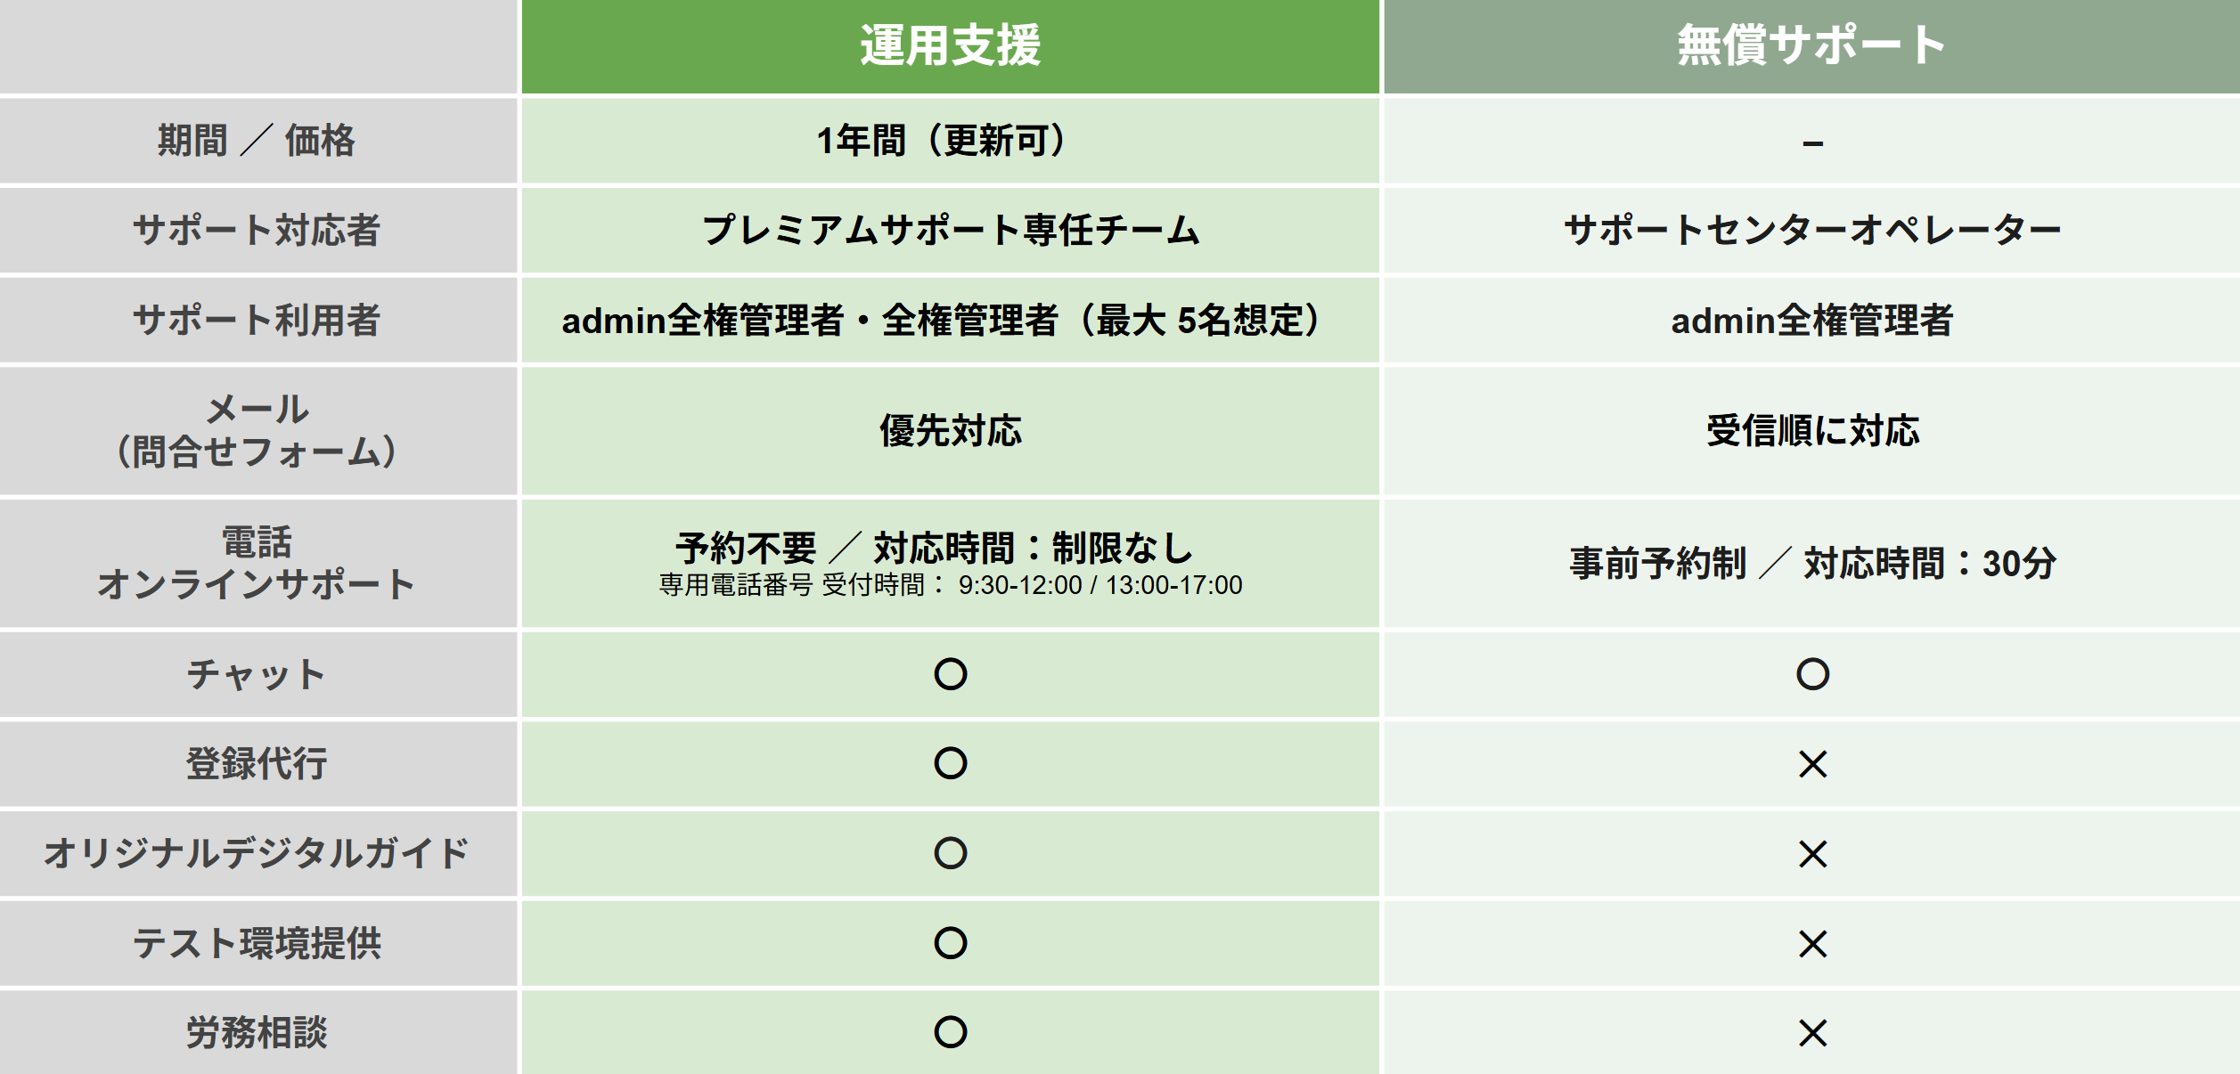Click the circle mark for 登録代行 under 運用支援
This screenshot has width=2240, height=1074.
pos(950,763)
